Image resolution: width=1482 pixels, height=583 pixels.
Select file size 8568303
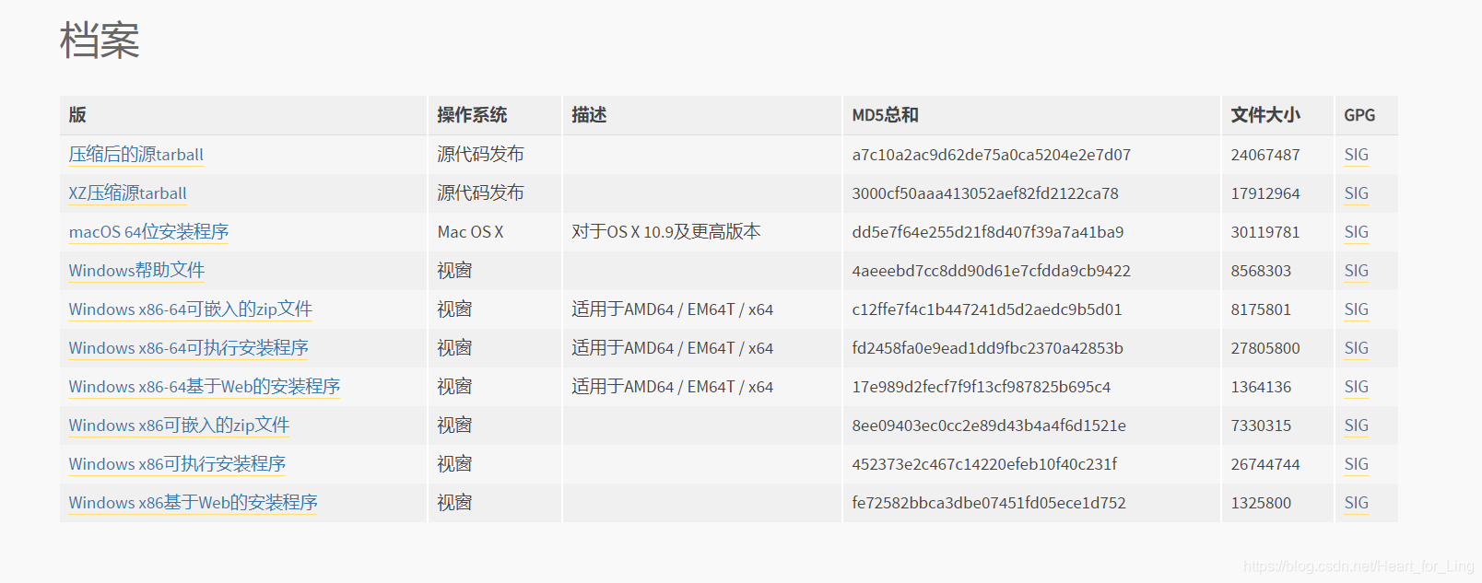[x=1261, y=271]
